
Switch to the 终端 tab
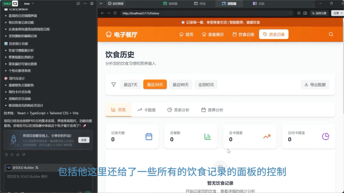click(200, 3)
